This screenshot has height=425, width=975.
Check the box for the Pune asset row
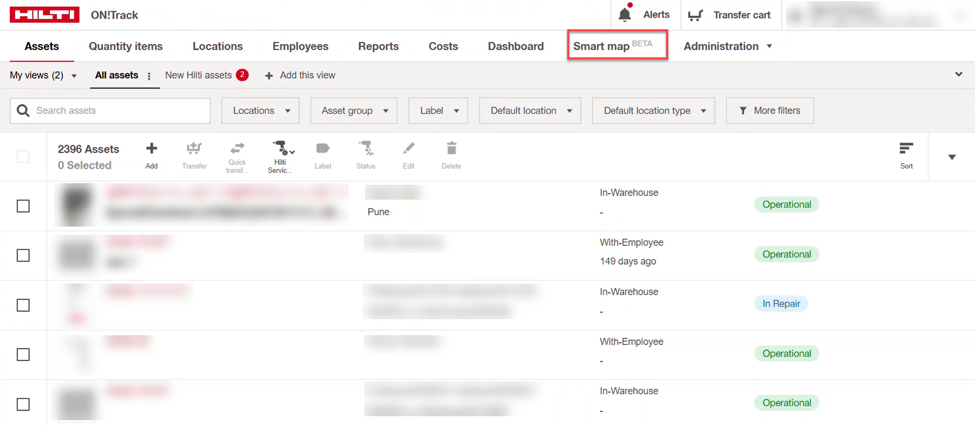tap(23, 206)
